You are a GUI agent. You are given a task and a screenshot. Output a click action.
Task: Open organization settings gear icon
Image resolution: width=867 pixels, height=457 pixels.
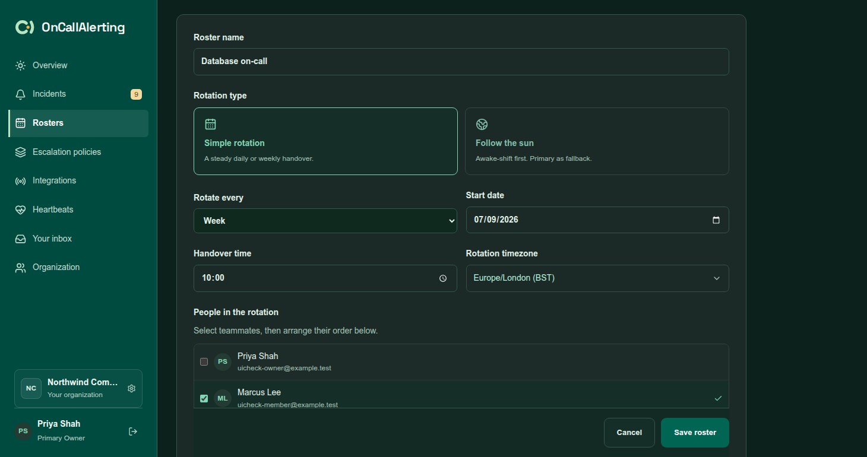tap(132, 388)
